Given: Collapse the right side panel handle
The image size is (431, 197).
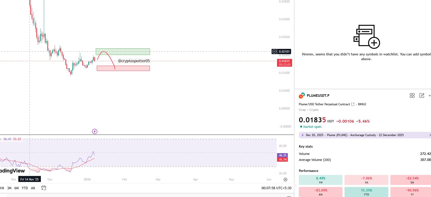Looking at the screenshot, I should pyautogui.click(x=295, y=185).
